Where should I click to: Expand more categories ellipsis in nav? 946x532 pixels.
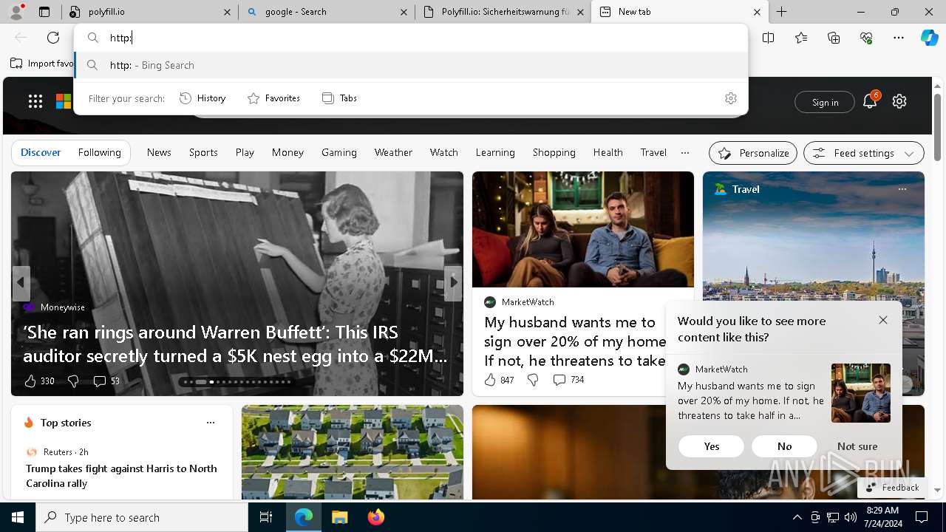[x=685, y=152]
